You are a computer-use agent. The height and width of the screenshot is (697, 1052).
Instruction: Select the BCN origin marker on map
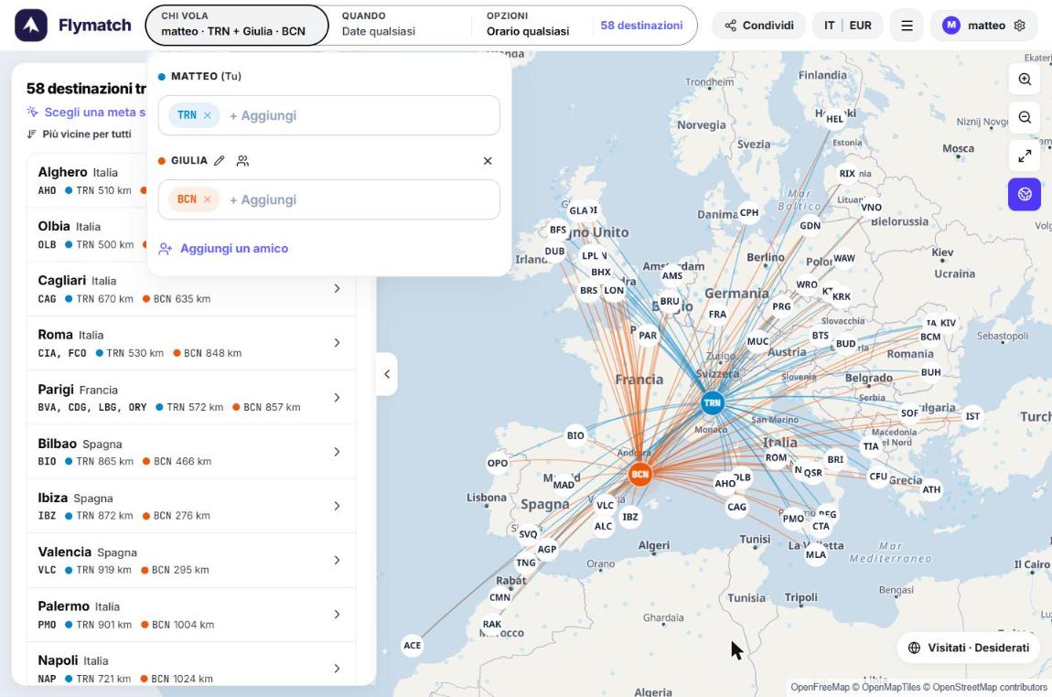[640, 475]
